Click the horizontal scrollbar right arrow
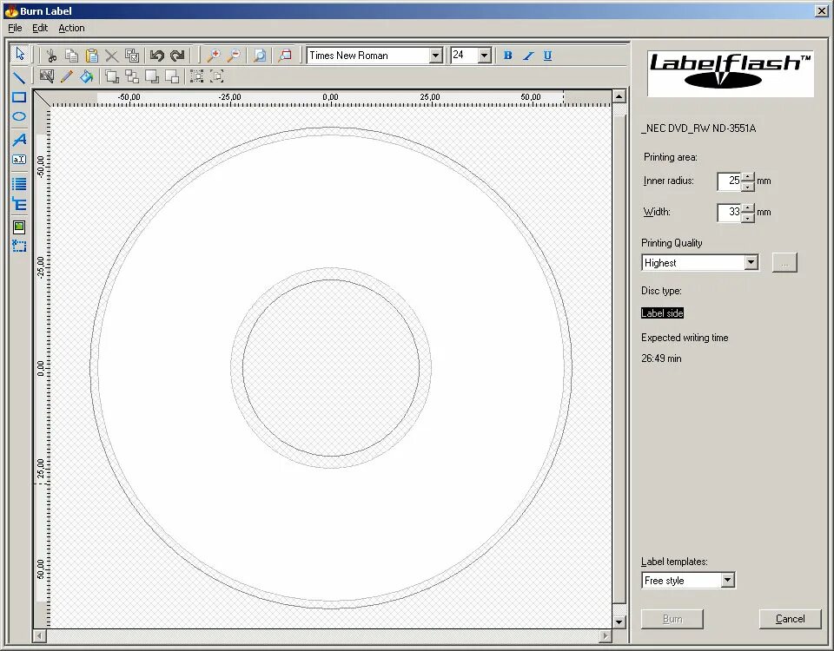The width and height of the screenshot is (834, 651). pyautogui.click(x=606, y=635)
